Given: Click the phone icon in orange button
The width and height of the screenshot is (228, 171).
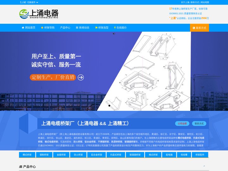Looking at the screenshot, I should pos(194,28).
